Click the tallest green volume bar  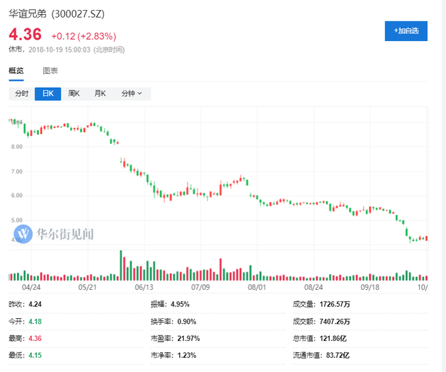(x=121, y=265)
